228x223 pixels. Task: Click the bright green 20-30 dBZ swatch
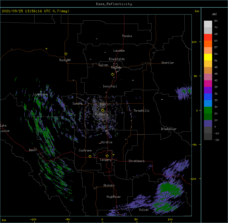point(208,110)
